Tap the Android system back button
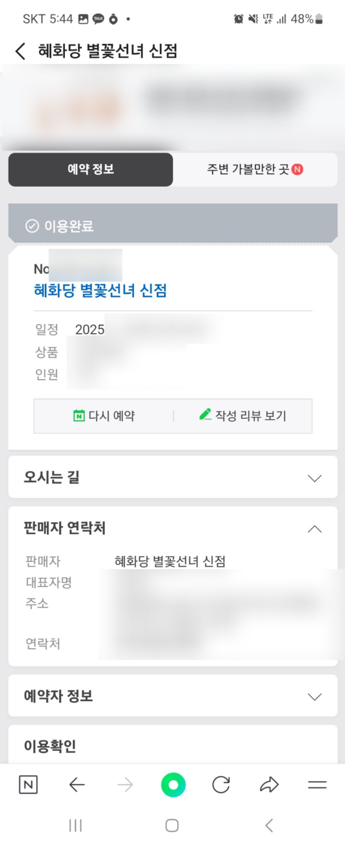 click(x=269, y=826)
